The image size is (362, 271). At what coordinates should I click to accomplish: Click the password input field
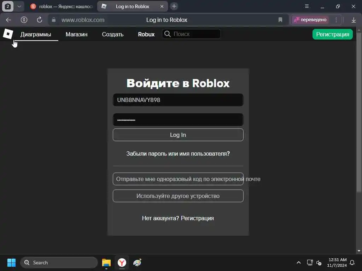pyautogui.click(x=178, y=120)
